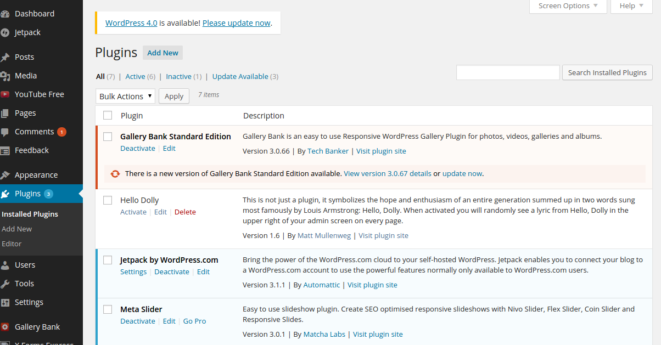
Task: Delete the Hello Dolly plugin
Action: [x=185, y=212]
